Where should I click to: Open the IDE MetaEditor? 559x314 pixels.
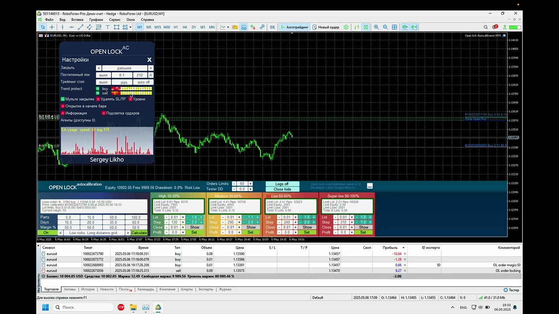pos(273,27)
